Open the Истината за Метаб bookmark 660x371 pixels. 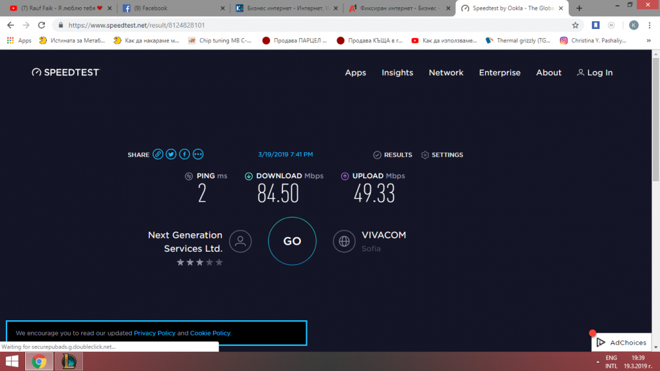coord(72,40)
